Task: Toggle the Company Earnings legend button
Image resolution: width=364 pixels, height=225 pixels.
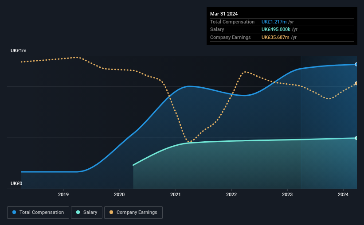Action: tap(133, 213)
